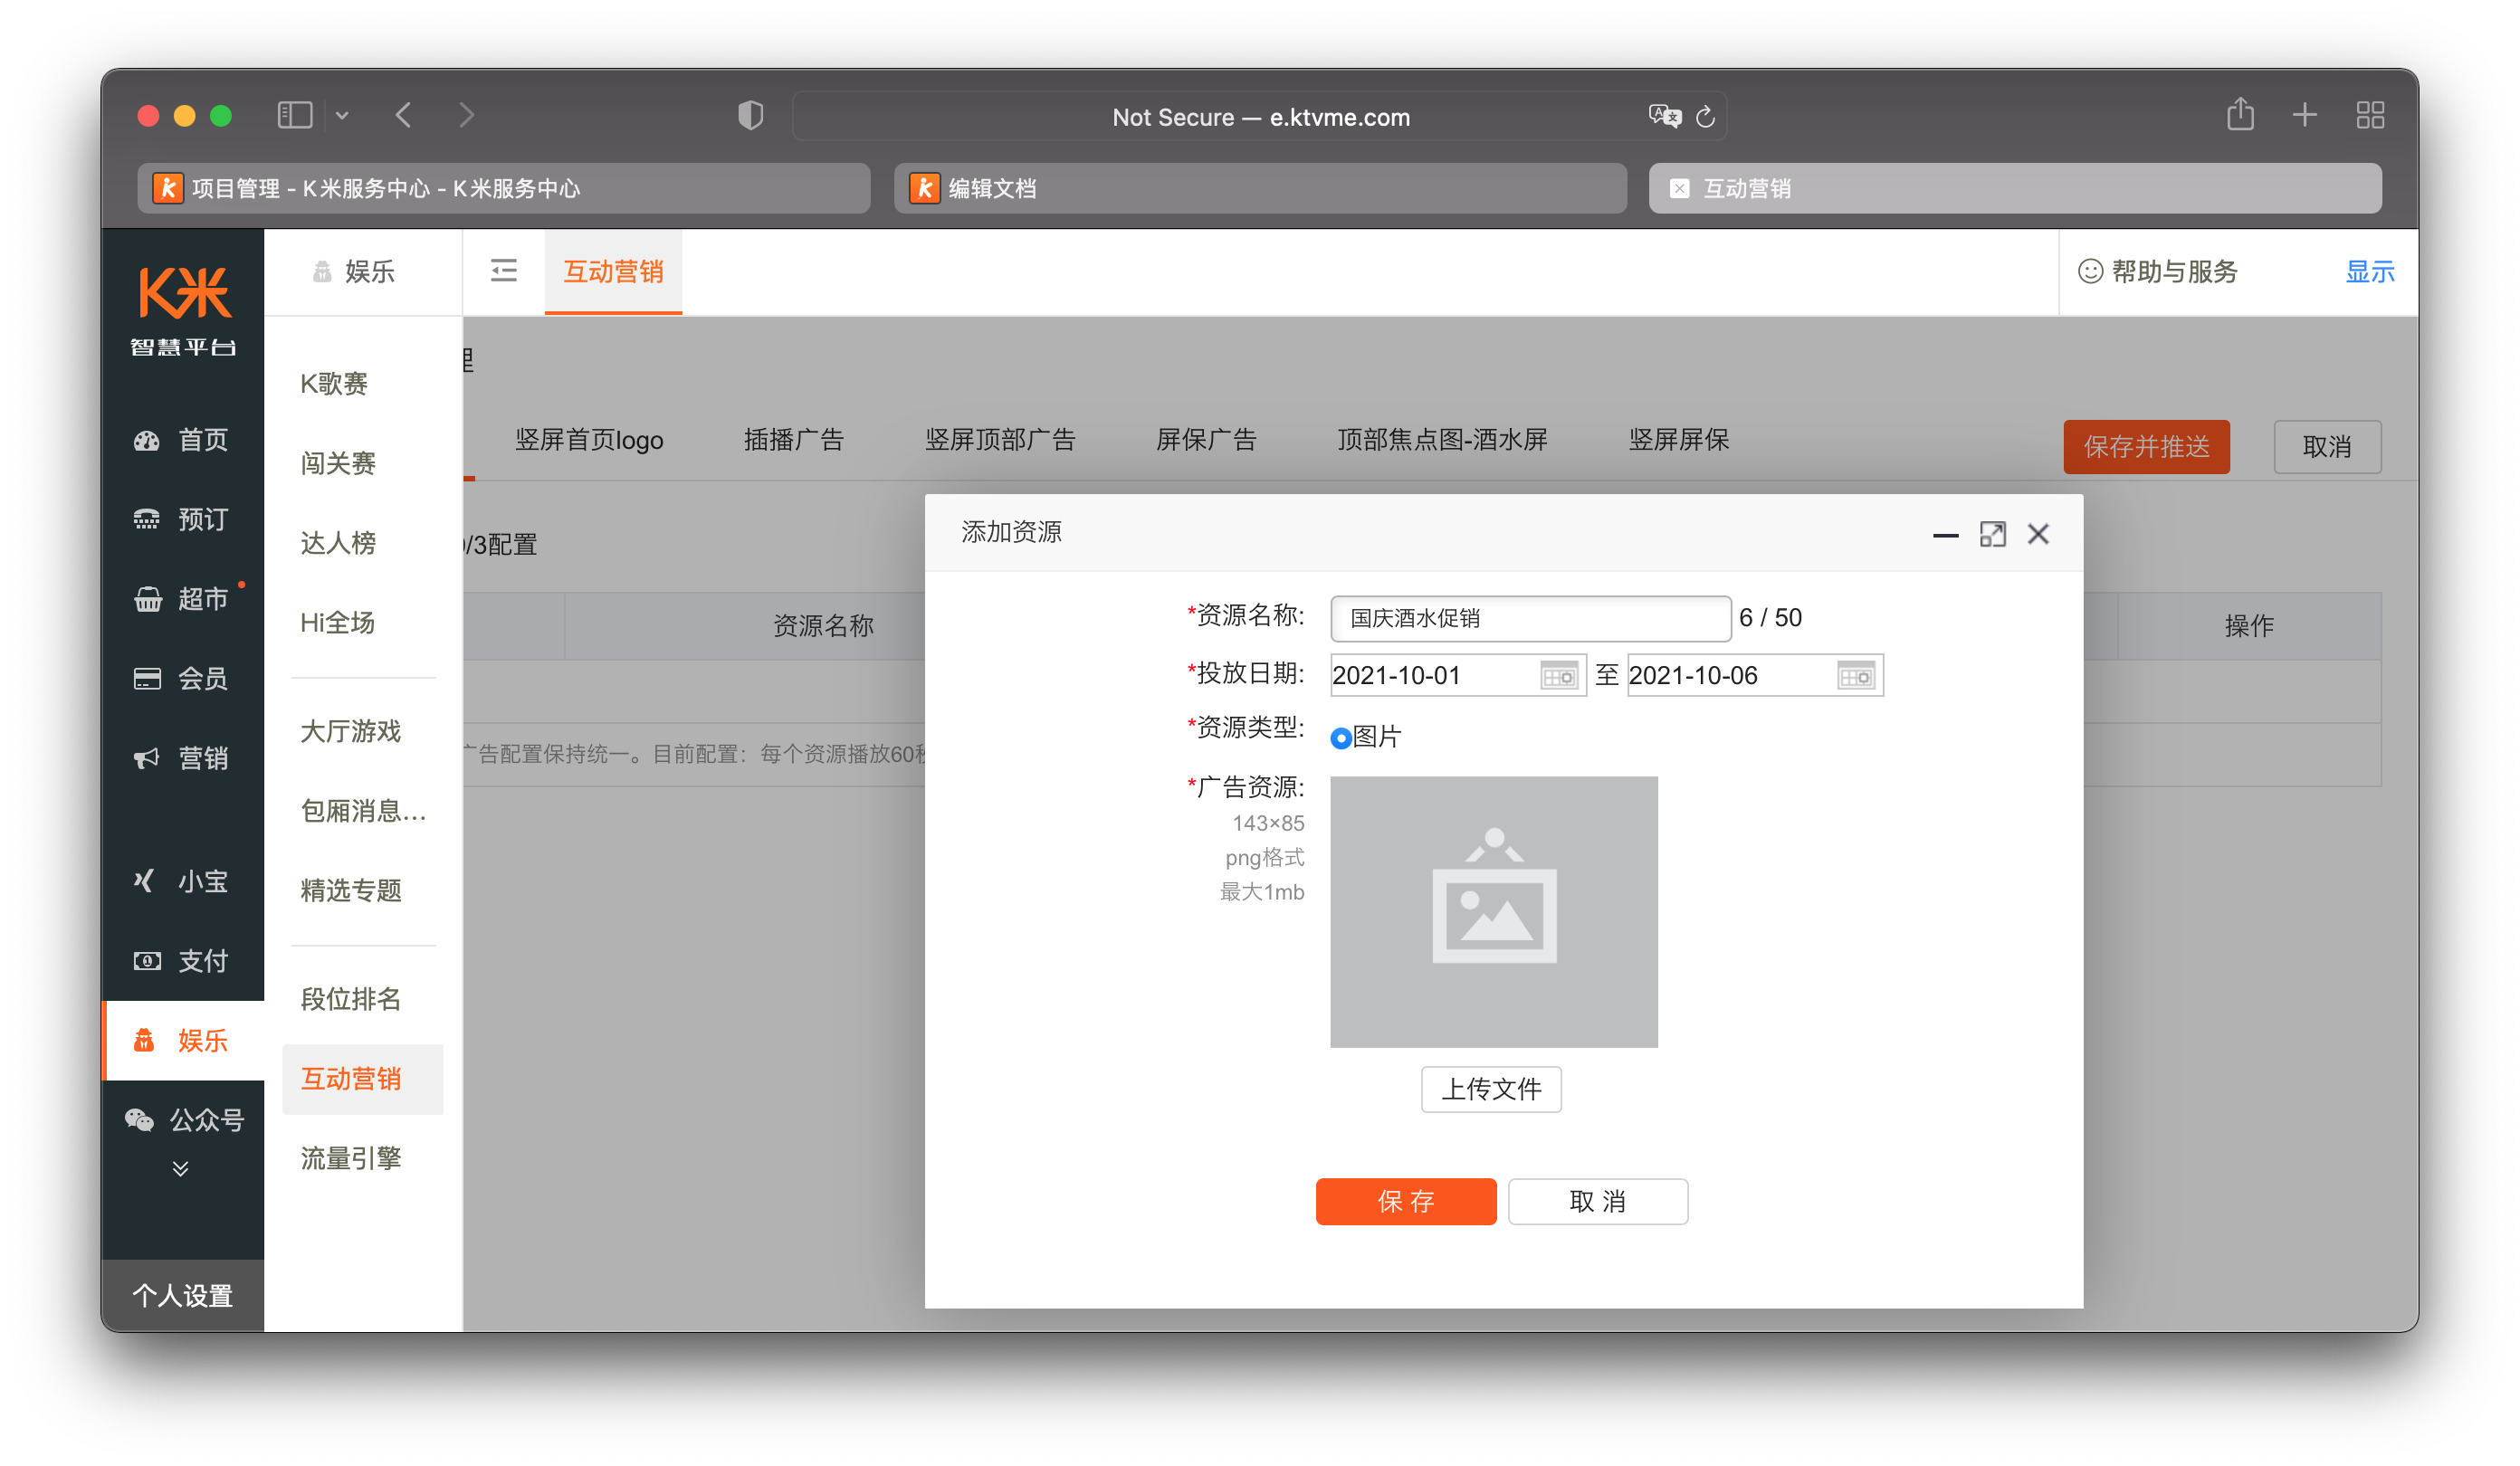The height and width of the screenshot is (1466, 2520).
Task: Go back with the browser back arrow
Action: pos(404,116)
